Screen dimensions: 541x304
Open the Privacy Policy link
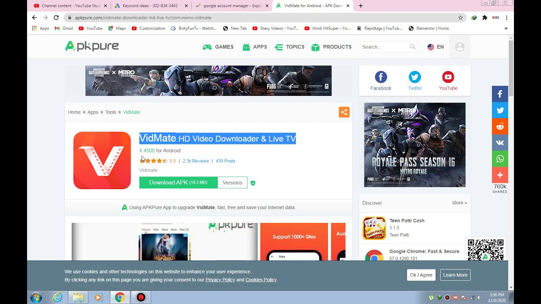click(220, 280)
